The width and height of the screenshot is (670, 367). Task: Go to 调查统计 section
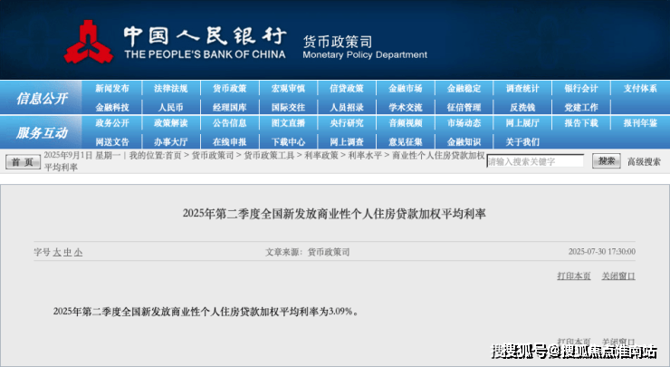coord(522,89)
